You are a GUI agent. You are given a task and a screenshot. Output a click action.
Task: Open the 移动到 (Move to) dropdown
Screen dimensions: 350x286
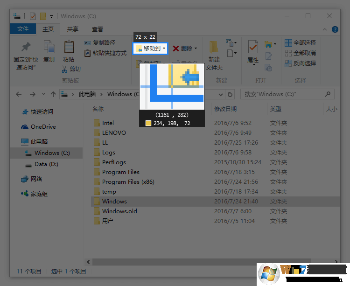[150, 49]
